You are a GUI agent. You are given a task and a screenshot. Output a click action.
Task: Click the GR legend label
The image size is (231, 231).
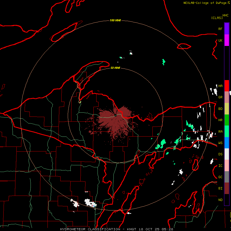[220, 97]
